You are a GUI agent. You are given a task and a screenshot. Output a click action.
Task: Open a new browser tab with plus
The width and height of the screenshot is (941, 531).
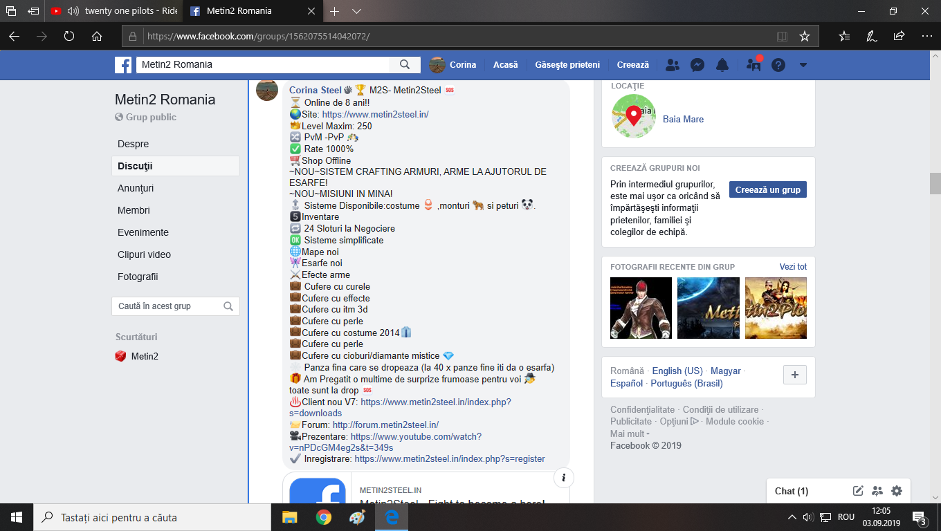coord(335,11)
